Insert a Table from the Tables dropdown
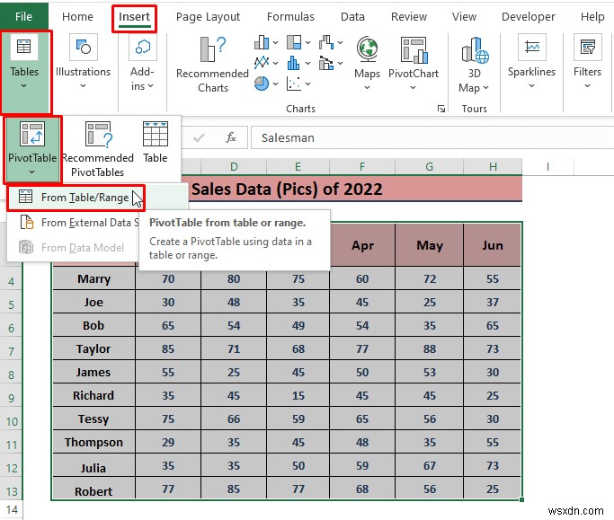Viewport: 614px width, 520px height. coord(155,142)
